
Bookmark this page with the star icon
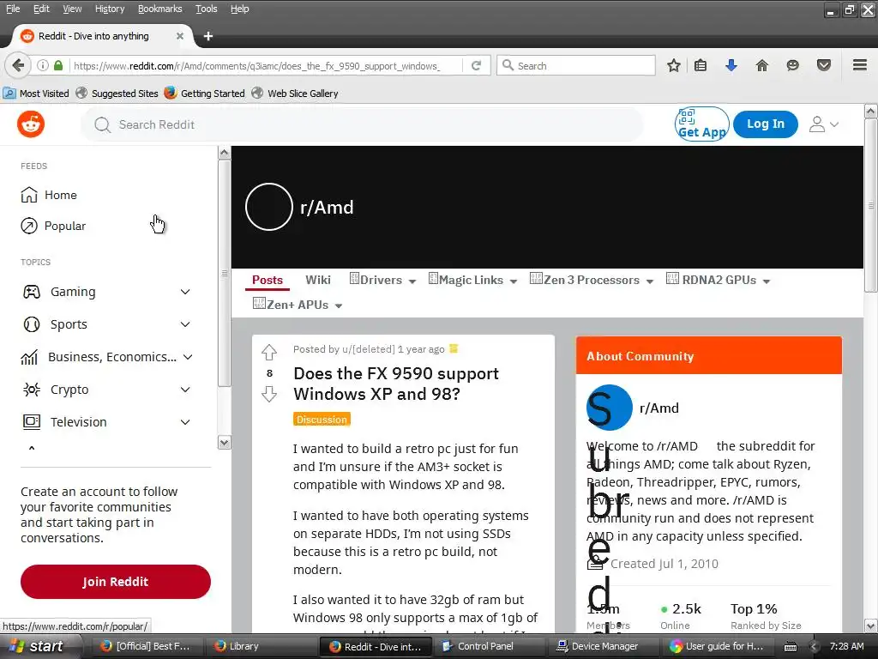click(x=674, y=65)
